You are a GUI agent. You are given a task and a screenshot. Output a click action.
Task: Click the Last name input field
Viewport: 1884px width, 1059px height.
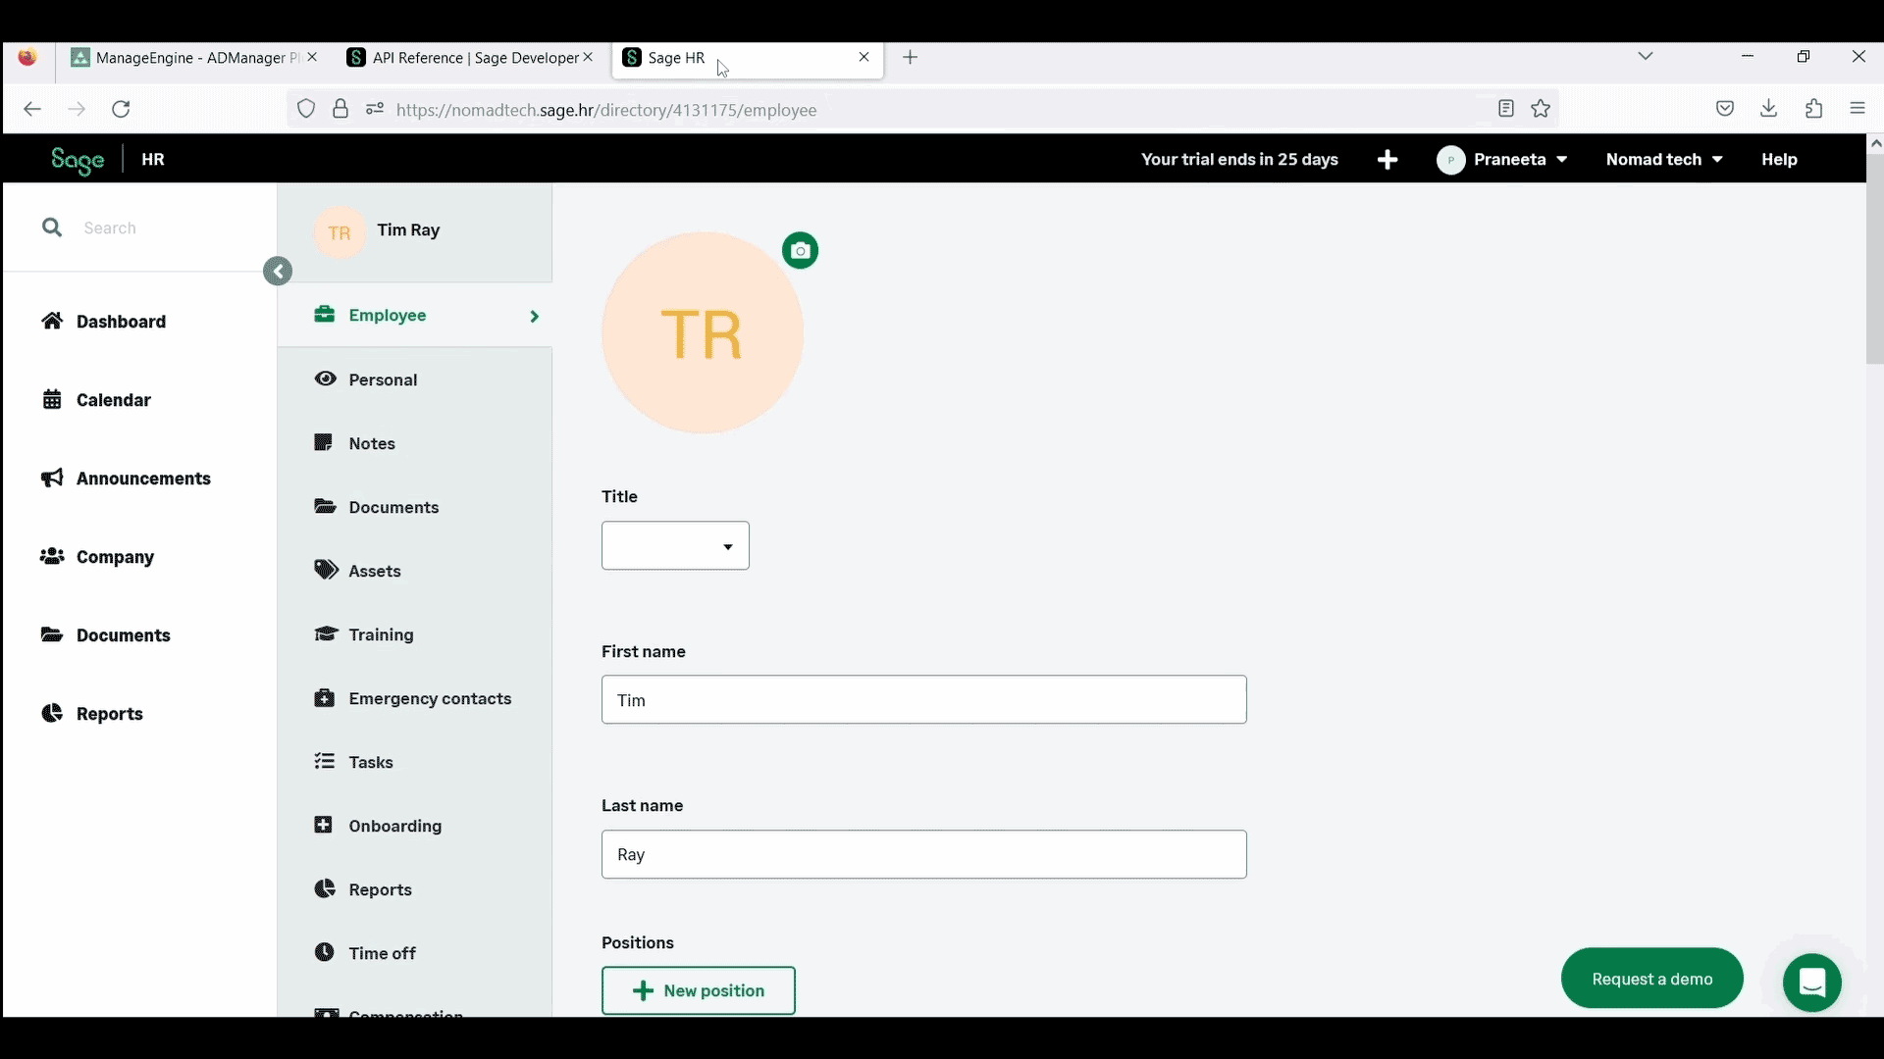[x=923, y=854]
